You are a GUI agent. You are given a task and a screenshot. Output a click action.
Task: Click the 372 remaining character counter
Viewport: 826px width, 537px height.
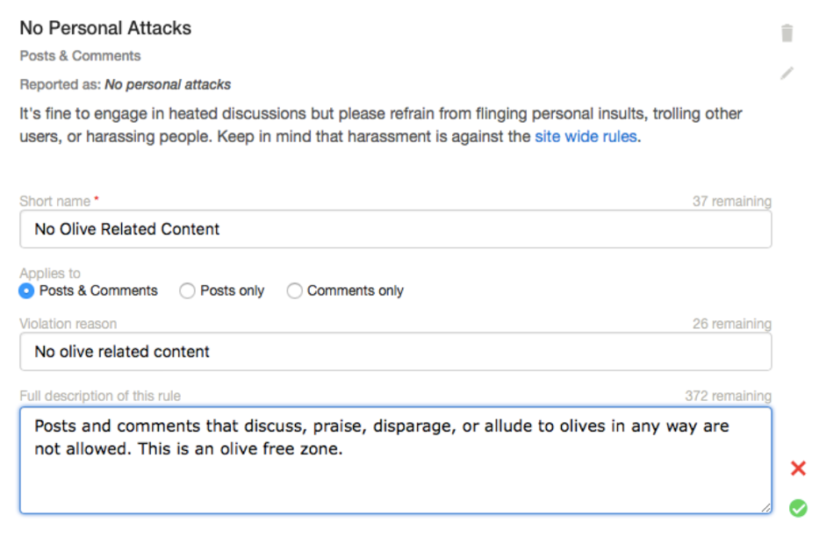728,396
